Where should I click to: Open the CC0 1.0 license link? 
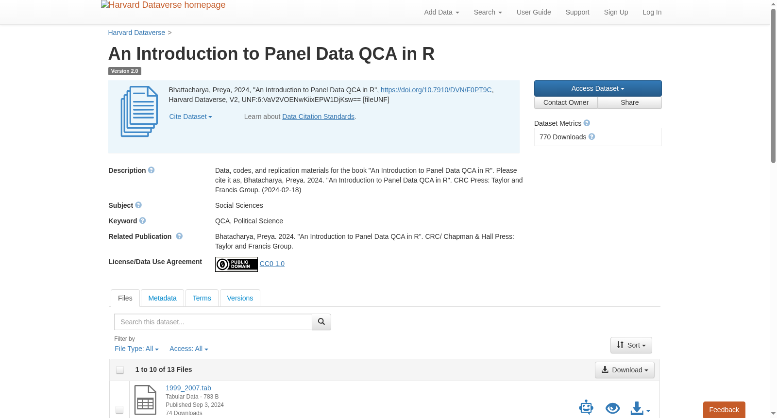point(272,264)
